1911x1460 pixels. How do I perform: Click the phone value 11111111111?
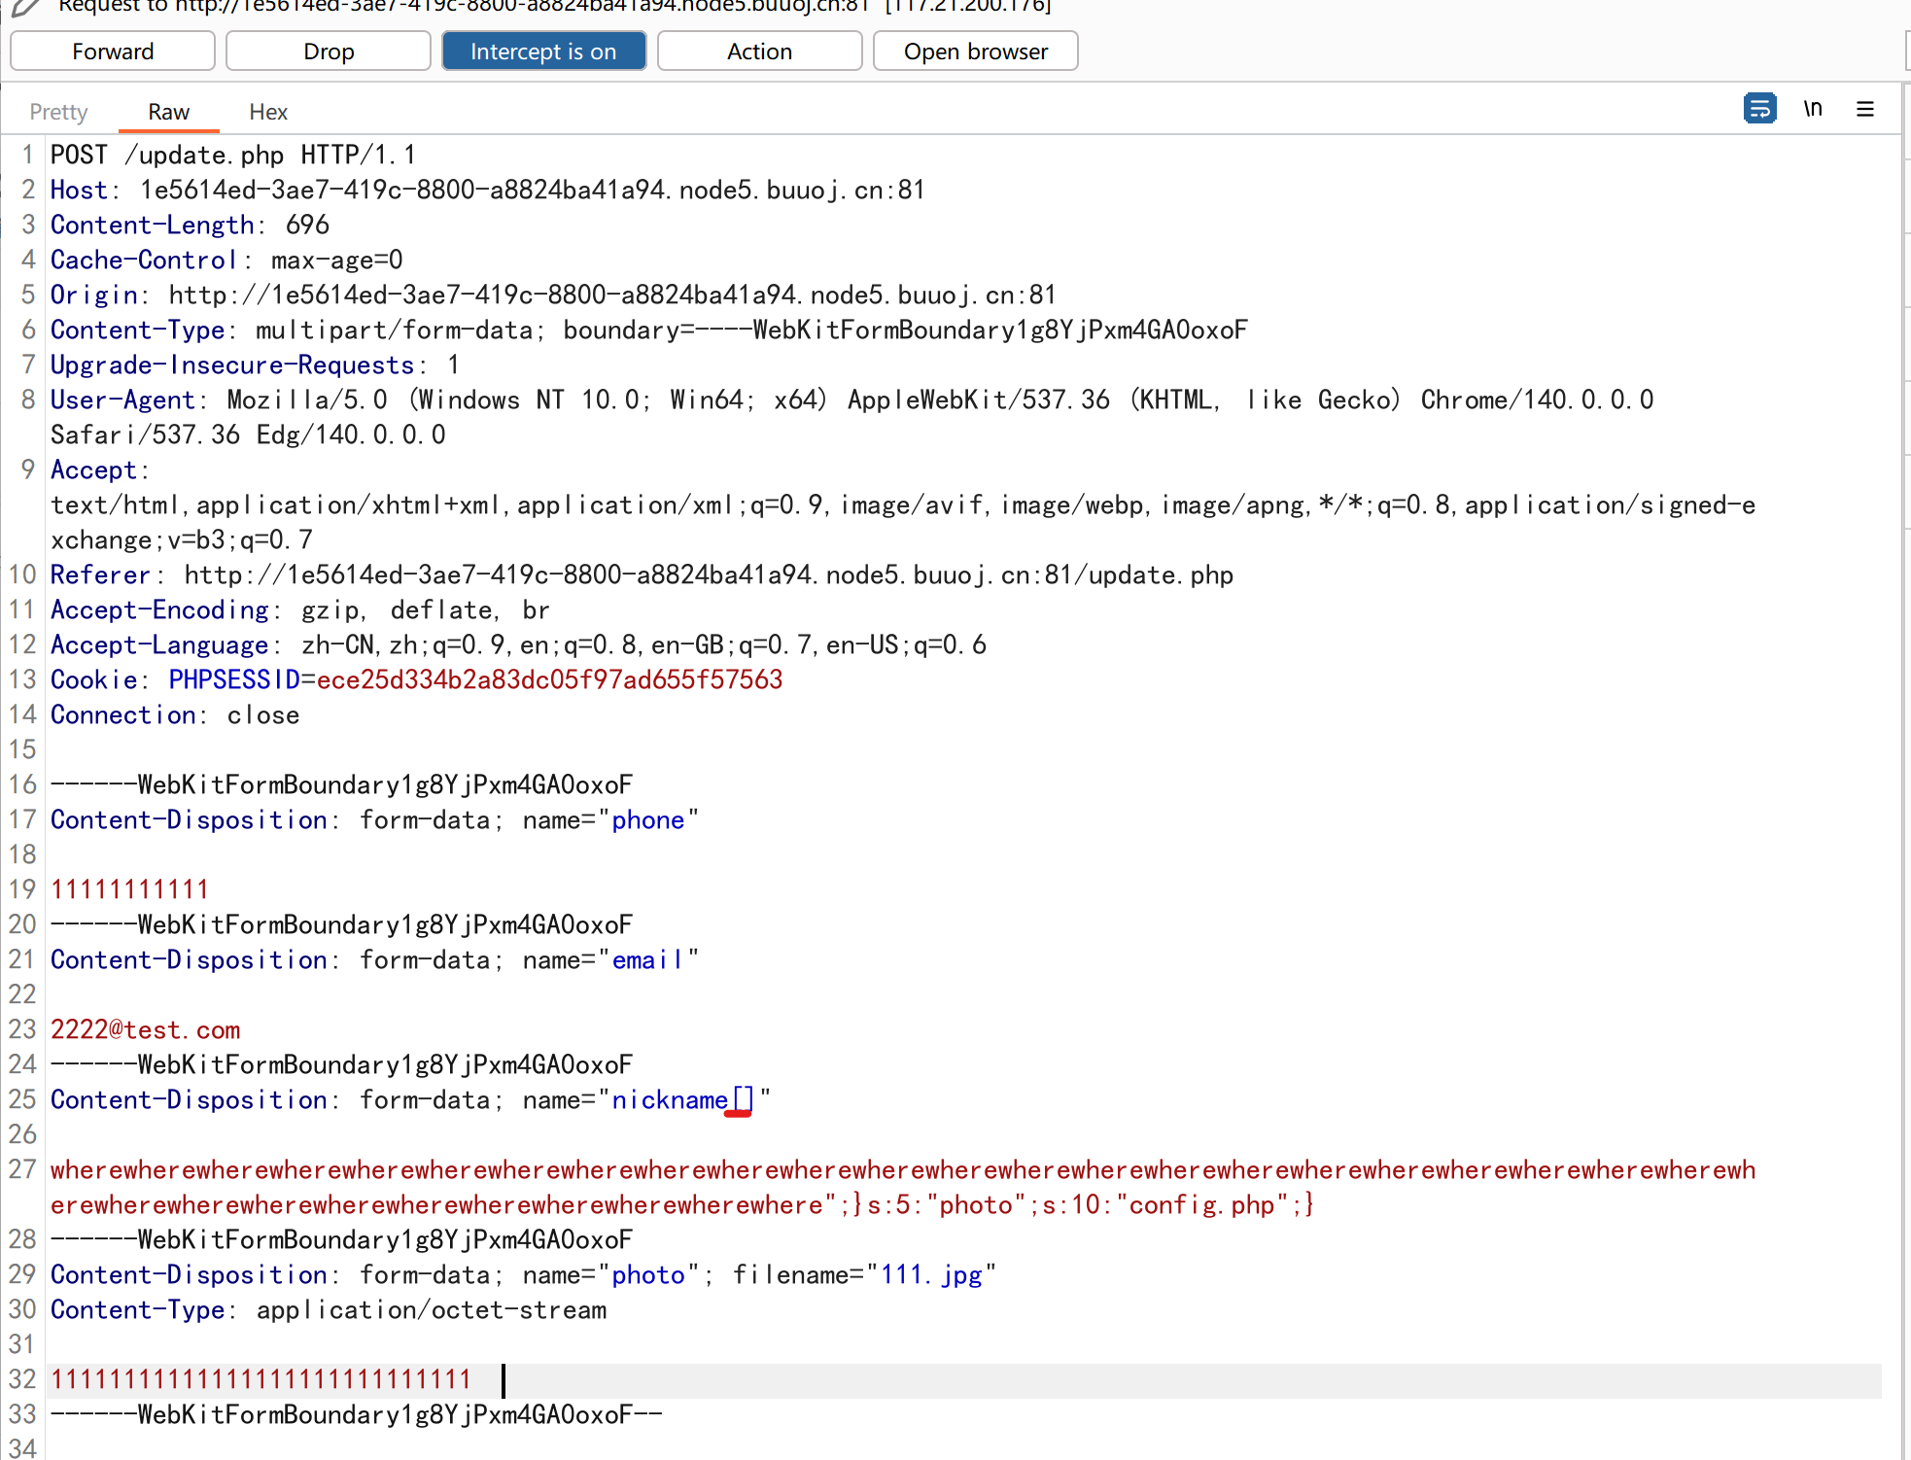coord(129,889)
